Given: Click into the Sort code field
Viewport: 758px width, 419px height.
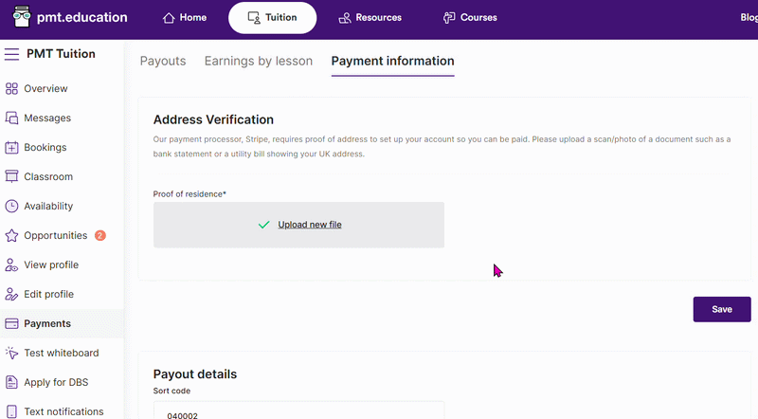Looking at the screenshot, I should pos(298,411).
